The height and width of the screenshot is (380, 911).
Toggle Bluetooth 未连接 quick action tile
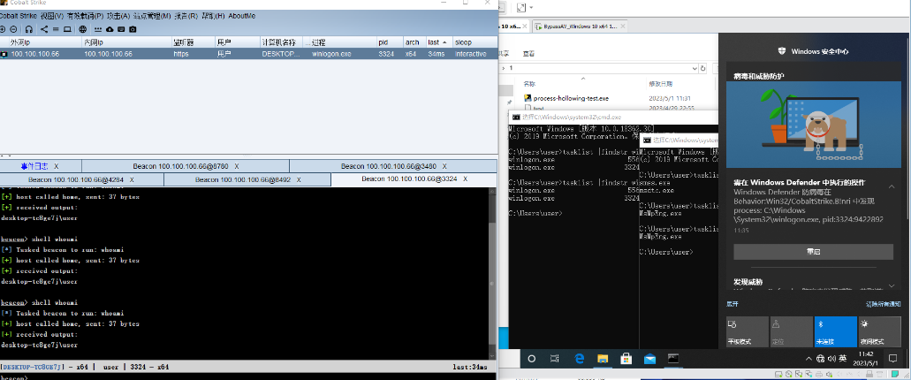(836, 331)
